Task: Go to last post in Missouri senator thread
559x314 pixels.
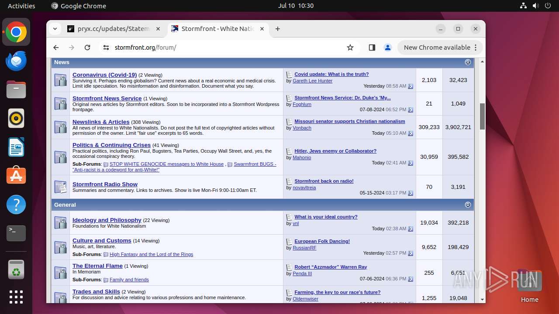Action: click(411, 133)
